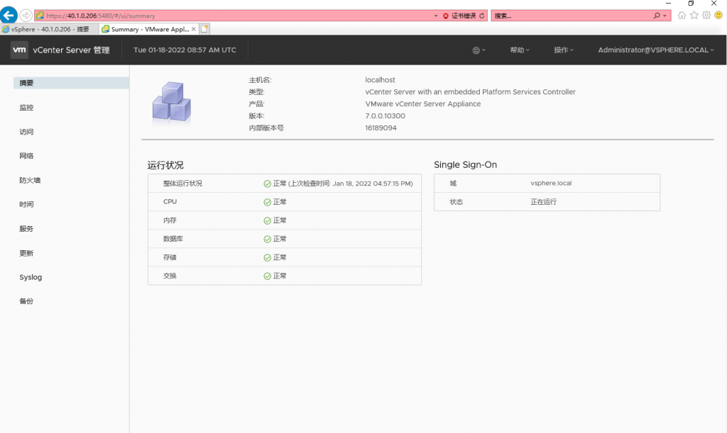Click the header date and time text
Viewport: 727px width, 433px height.
tap(185, 50)
